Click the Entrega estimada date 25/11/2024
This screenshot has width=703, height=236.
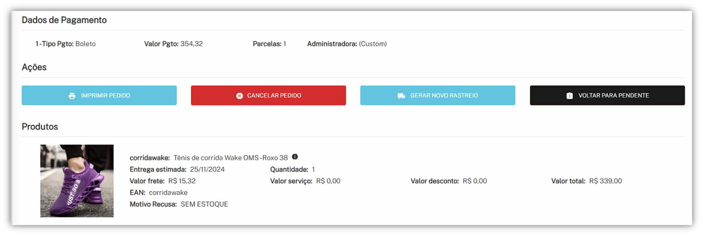207,169
